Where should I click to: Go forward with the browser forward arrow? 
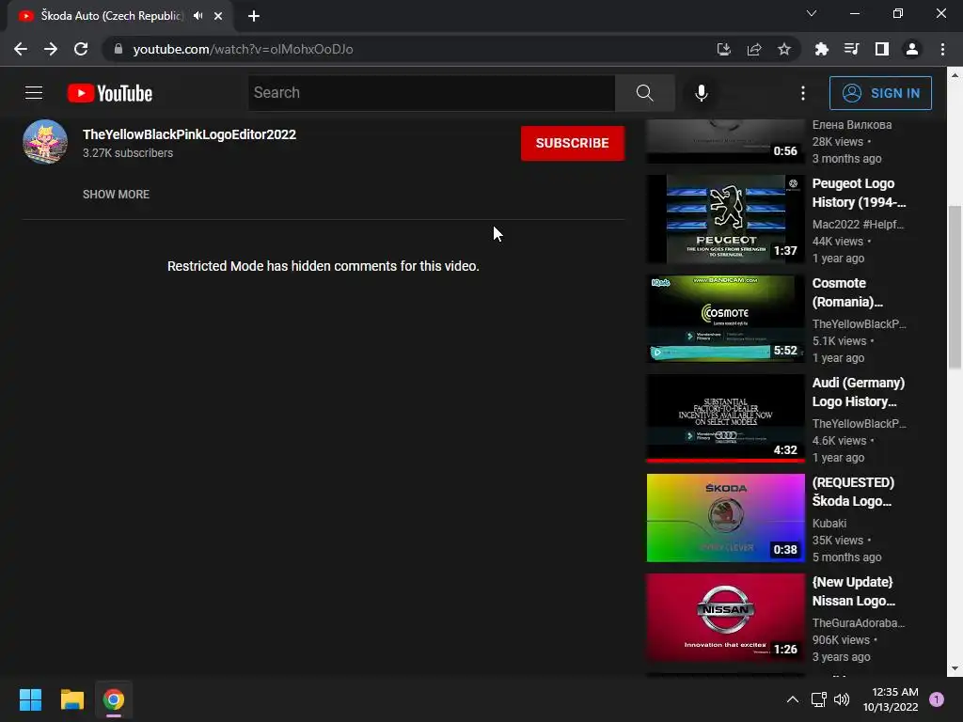(x=51, y=49)
